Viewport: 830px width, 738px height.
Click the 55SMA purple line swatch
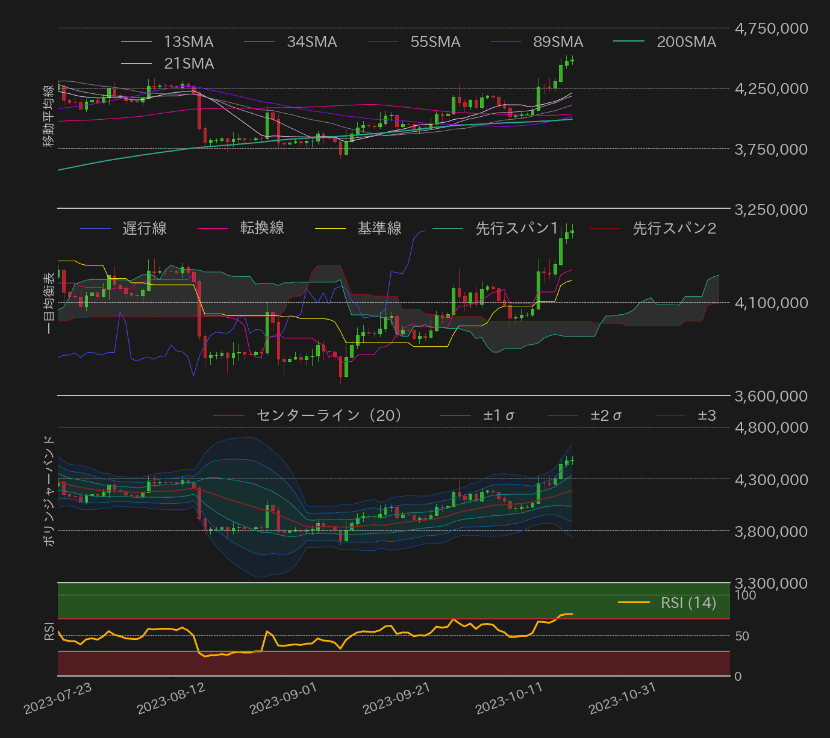coord(383,42)
